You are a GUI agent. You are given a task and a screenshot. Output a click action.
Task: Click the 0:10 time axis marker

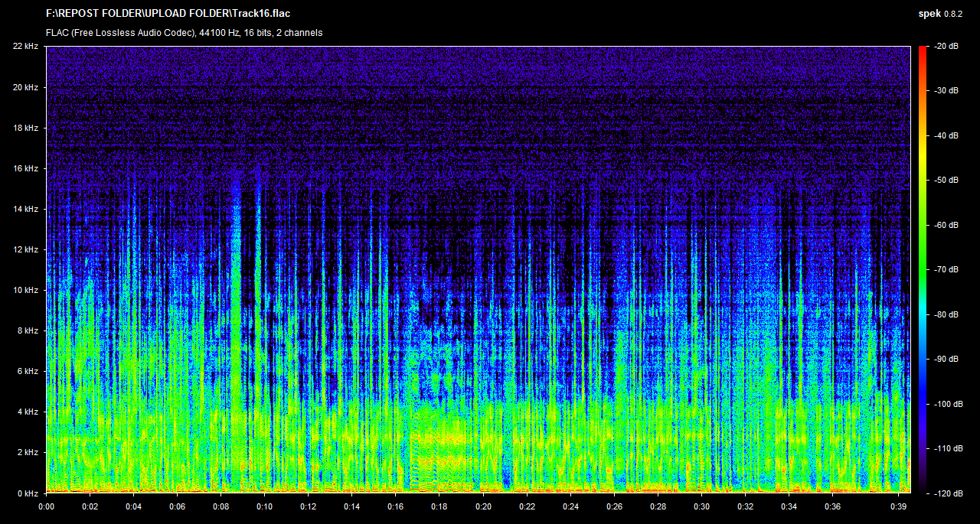pos(265,506)
